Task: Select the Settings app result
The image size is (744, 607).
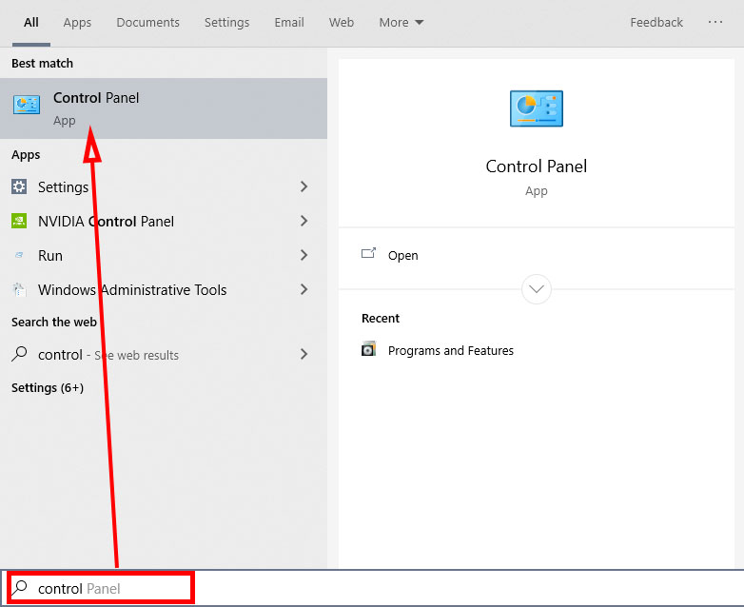Action: tap(164, 186)
